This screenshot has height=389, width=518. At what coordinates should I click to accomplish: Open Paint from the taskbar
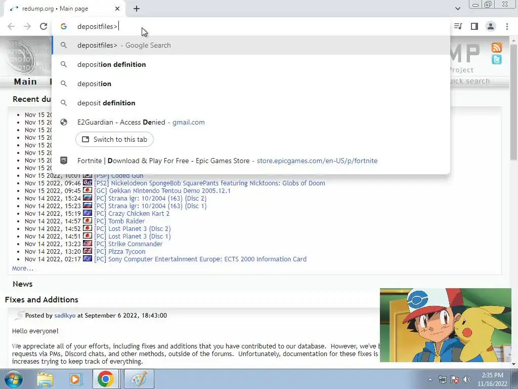point(139,379)
